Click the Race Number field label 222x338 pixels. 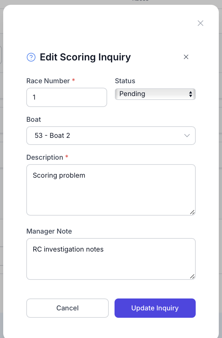(x=48, y=81)
